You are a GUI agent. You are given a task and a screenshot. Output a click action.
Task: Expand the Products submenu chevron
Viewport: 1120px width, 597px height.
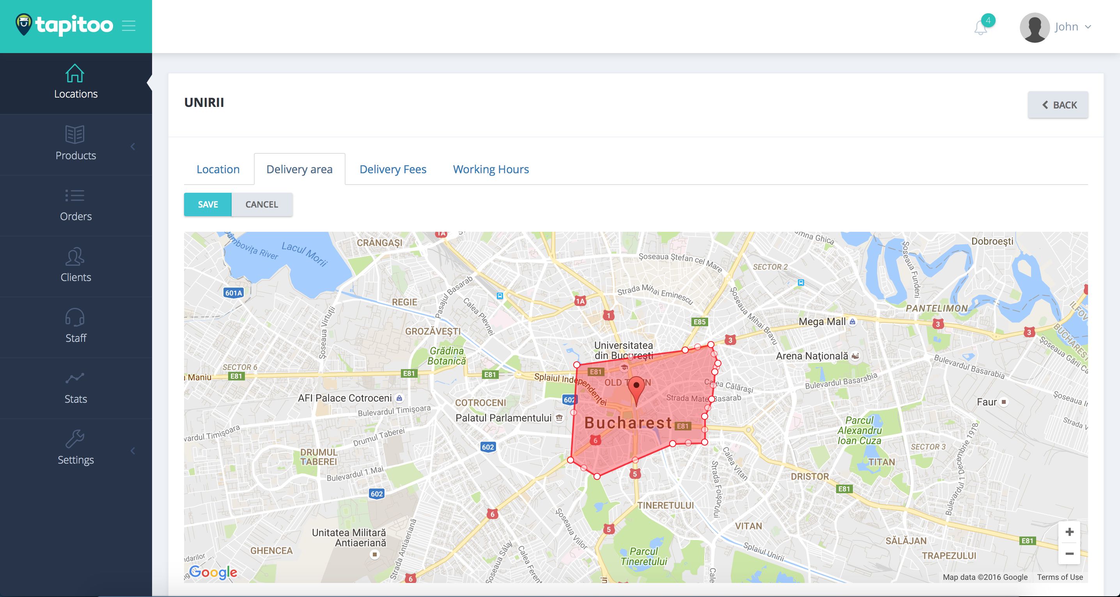click(133, 146)
